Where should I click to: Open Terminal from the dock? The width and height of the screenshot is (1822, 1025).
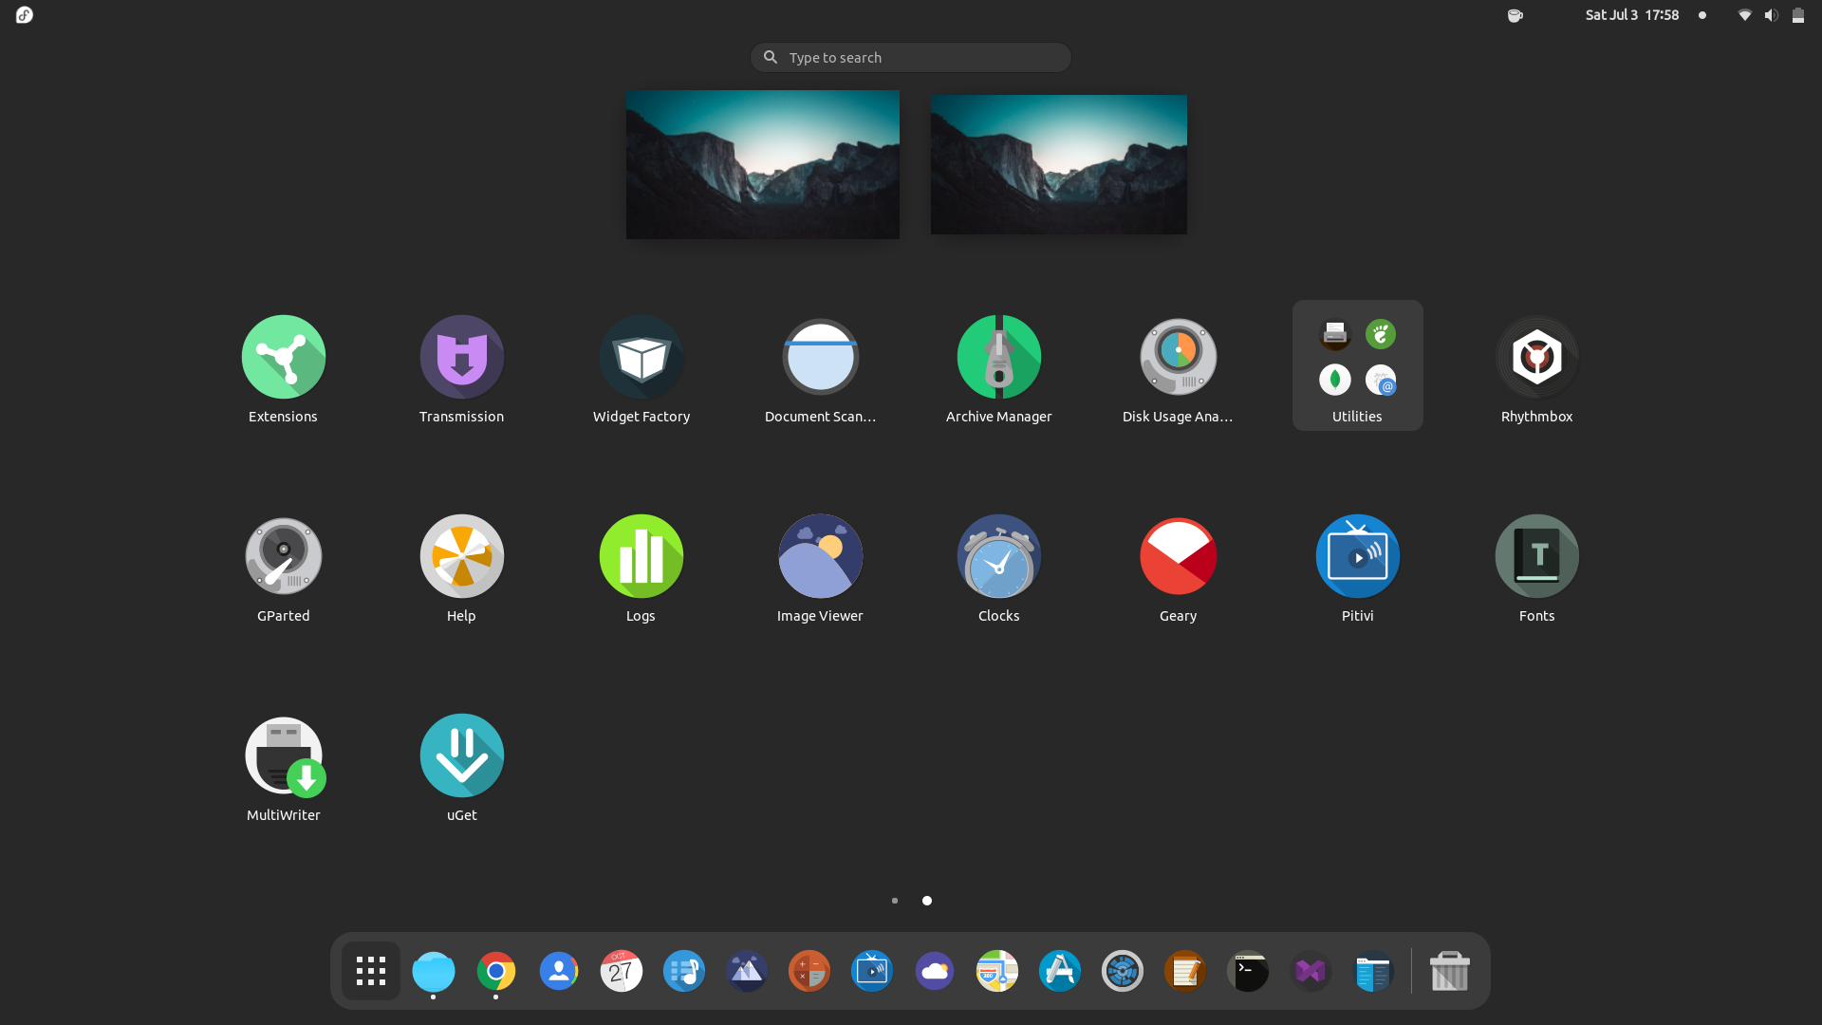click(1248, 971)
